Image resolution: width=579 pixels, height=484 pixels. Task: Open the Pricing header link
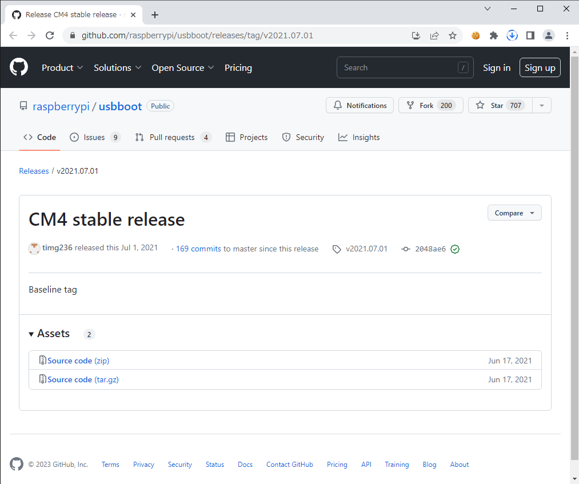[238, 67]
